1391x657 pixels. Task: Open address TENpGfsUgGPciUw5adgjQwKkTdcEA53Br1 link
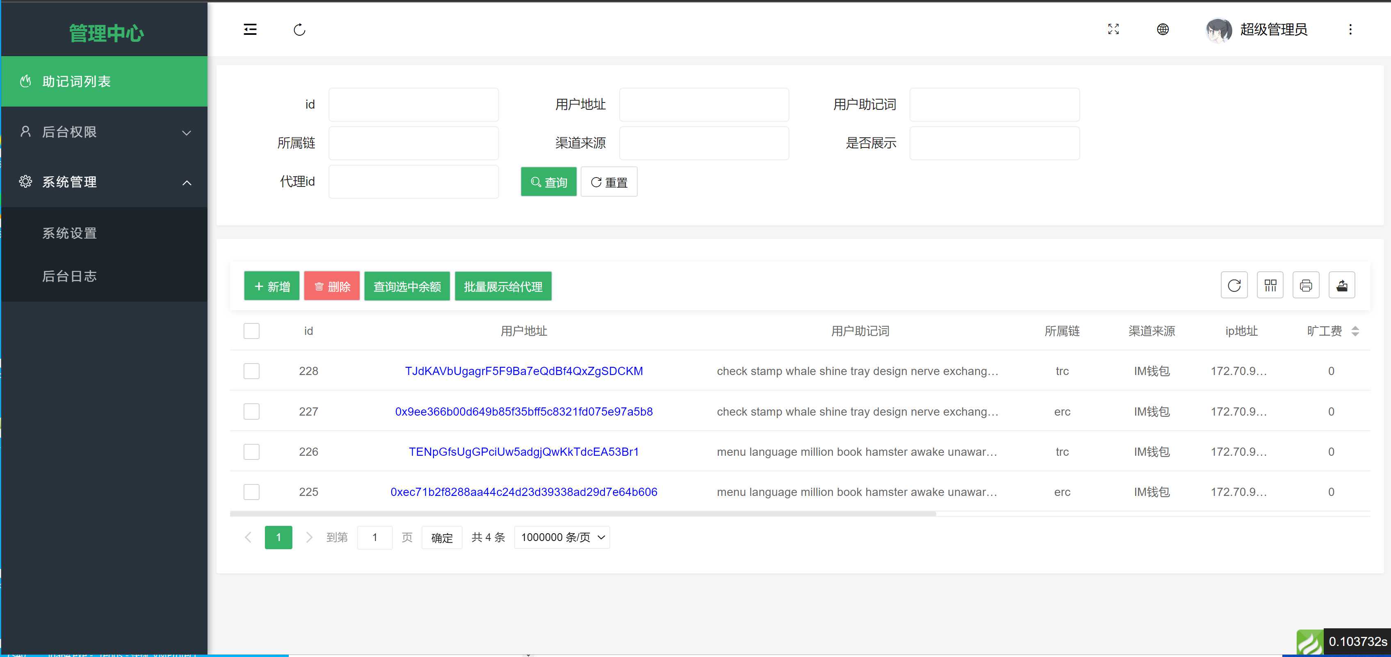click(x=523, y=451)
